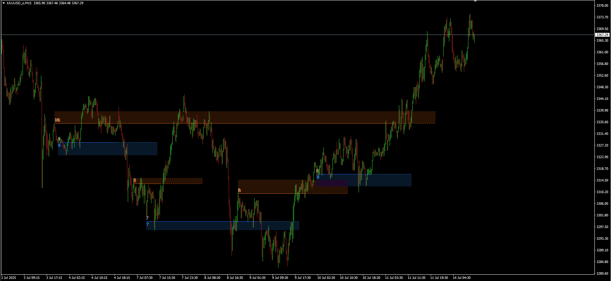Image resolution: width=611 pixels, height=281 pixels.
Task: Select the orange zone label 6
Action: tap(135, 181)
